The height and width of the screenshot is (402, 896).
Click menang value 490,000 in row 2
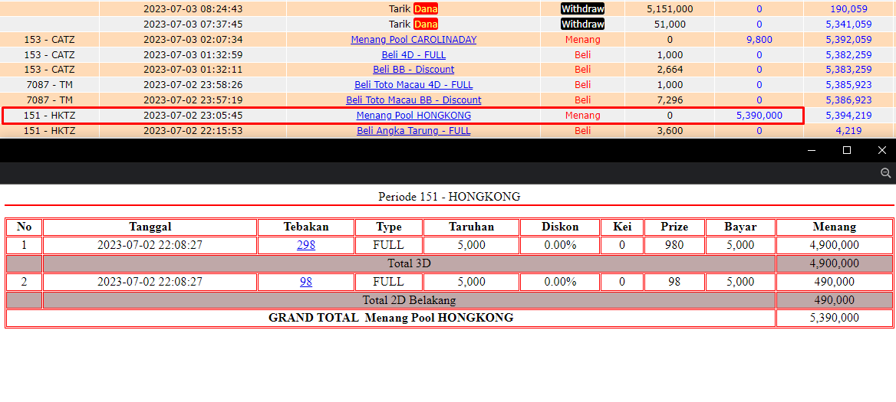(835, 282)
